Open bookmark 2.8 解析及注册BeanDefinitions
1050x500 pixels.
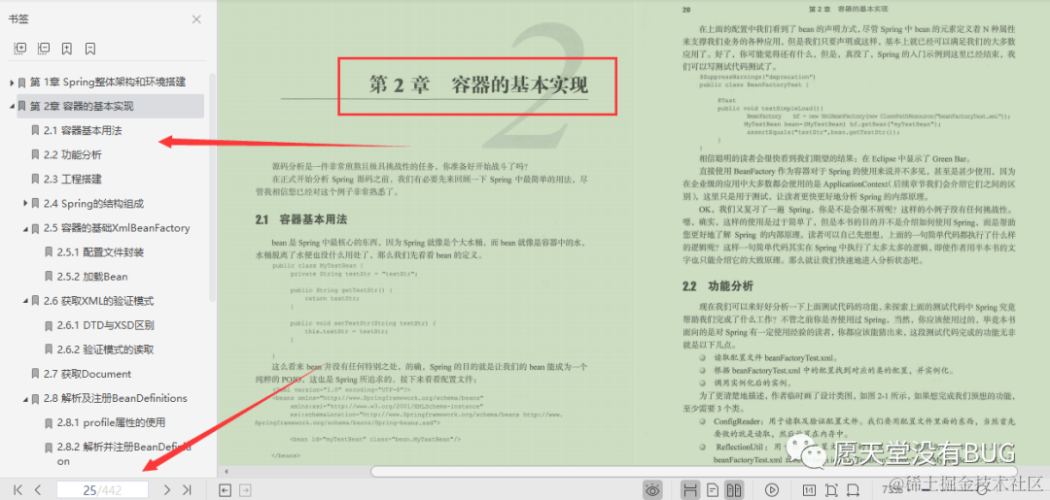[116, 398]
